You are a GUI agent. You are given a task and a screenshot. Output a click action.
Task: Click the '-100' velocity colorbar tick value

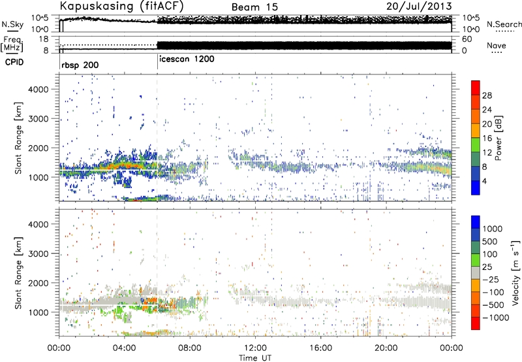pyautogui.click(x=493, y=292)
